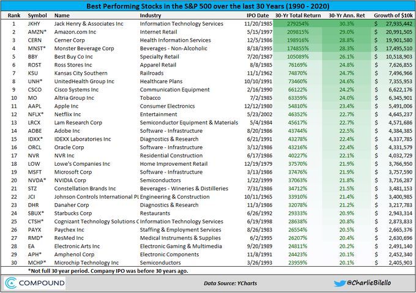Select the Railroads industry cell
The height and width of the screenshot is (293, 416).
(152, 73)
